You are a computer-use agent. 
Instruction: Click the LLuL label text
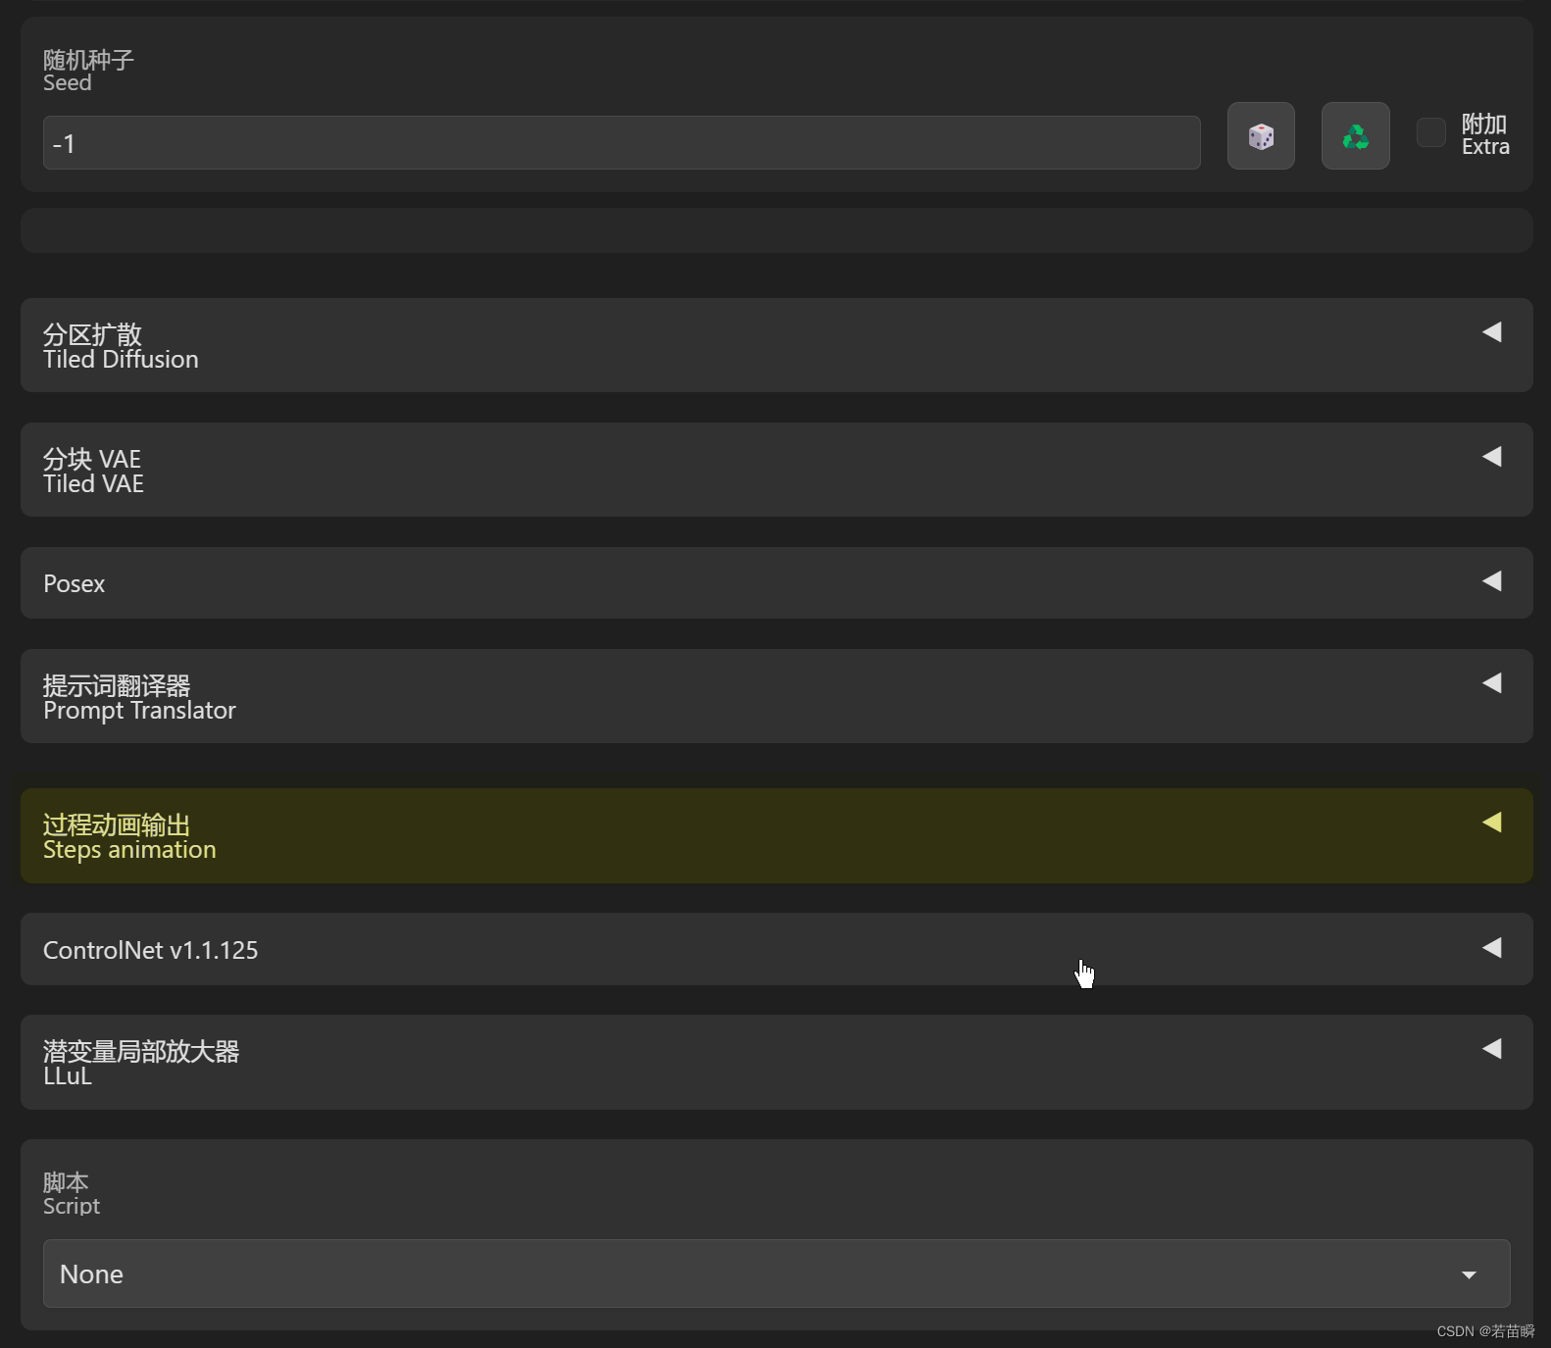coord(68,1076)
